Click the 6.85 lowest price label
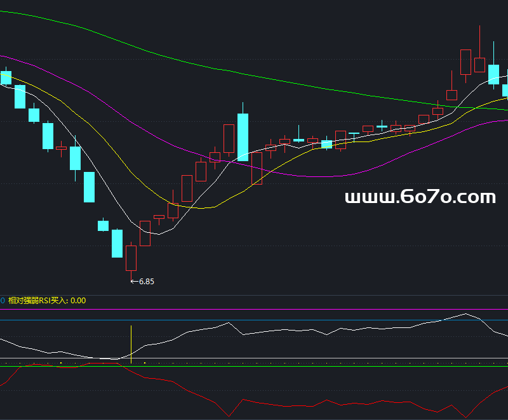508x420 pixels. click(146, 281)
